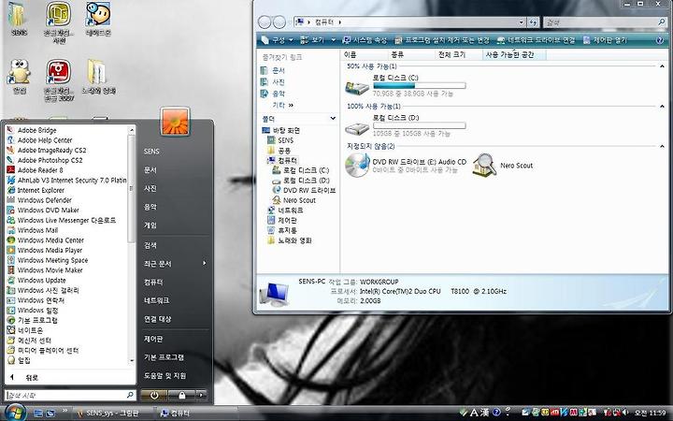This screenshot has width=673, height=421.
Task: Open 도움말 및 지원 in Start menu
Action: coord(165,376)
